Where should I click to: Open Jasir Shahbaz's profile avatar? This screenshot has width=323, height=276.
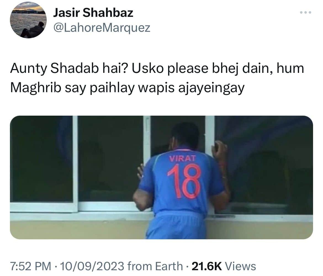pos(28,20)
